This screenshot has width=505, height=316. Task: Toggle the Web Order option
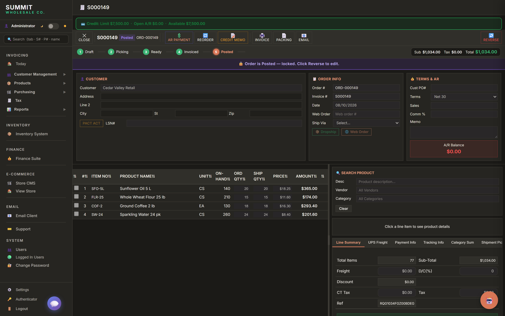coord(356,132)
